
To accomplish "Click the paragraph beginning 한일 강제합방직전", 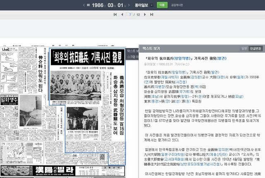I will (x=202, y=118).
